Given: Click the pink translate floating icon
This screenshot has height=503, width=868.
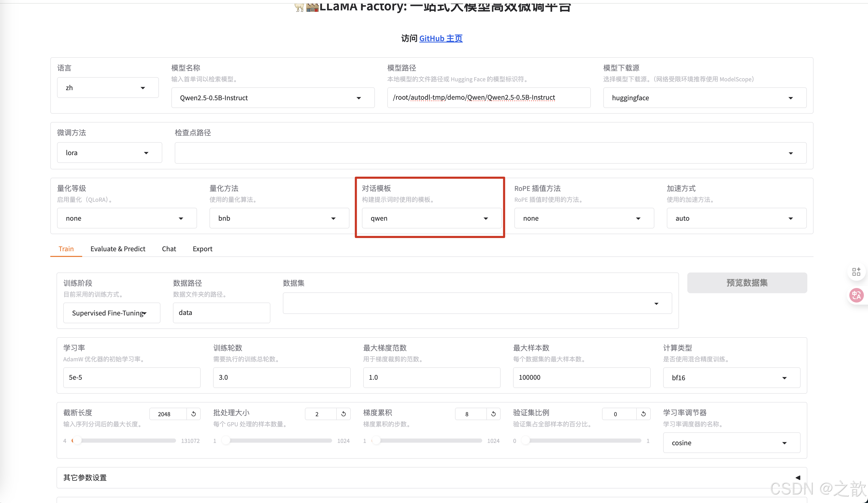Looking at the screenshot, I should click(856, 295).
